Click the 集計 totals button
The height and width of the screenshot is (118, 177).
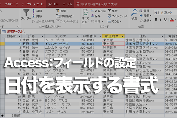[113, 11]
